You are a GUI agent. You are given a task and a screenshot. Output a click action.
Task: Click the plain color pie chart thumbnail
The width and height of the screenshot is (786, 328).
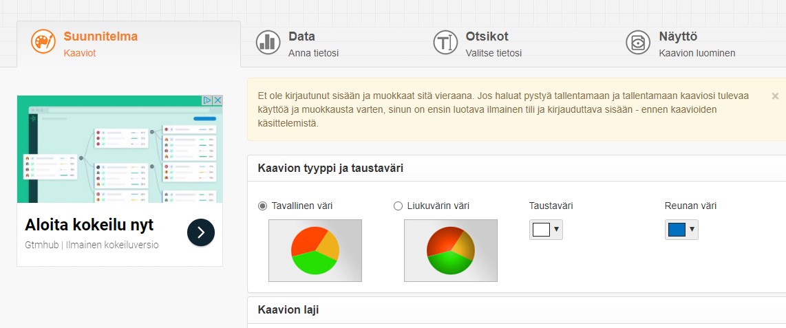click(315, 250)
